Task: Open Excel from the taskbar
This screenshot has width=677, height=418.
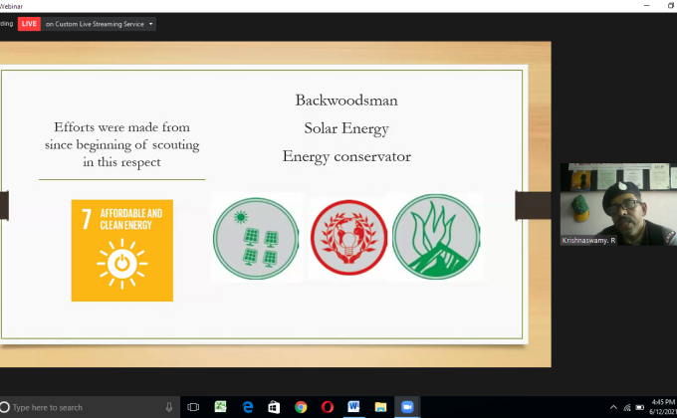Action: coord(220,407)
